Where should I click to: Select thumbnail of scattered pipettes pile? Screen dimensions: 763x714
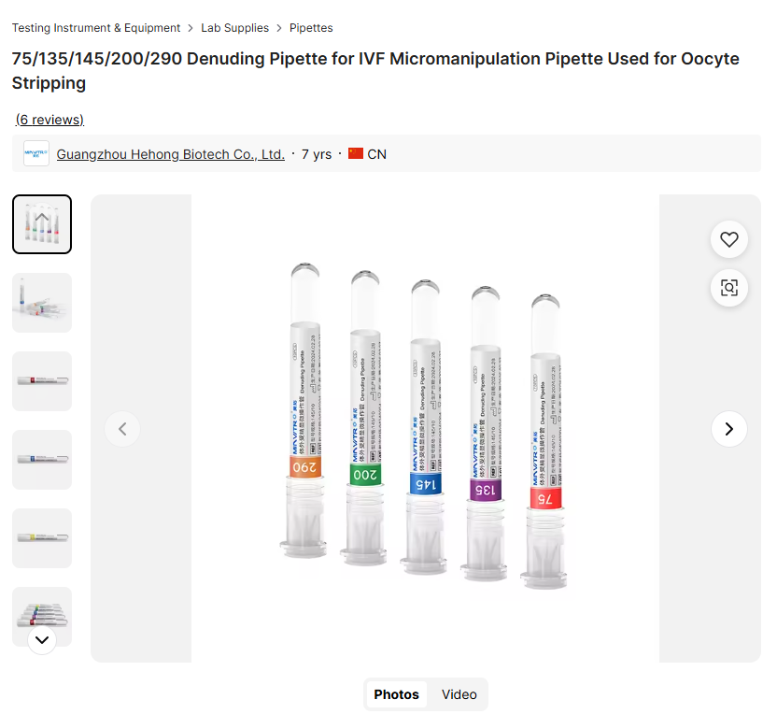(42, 303)
